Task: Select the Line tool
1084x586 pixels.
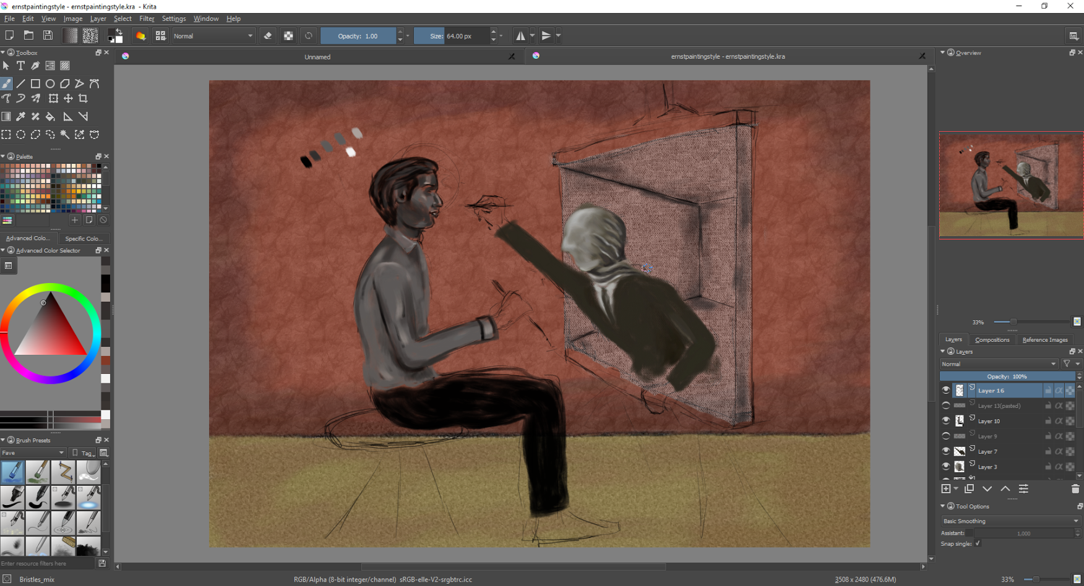Action: (x=20, y=83)
